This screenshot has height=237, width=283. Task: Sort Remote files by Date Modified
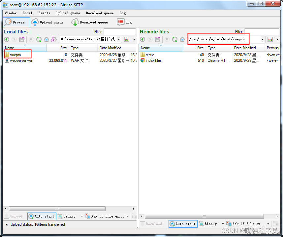click(x=248, y=48)
